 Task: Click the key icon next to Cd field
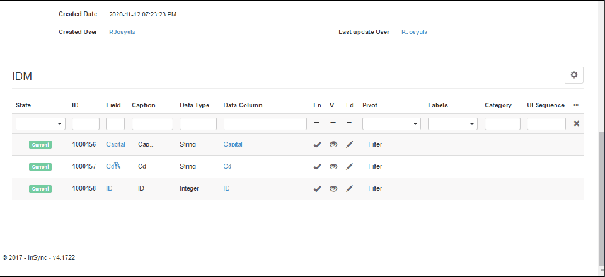pyautogui.click(x=117, y=166)
